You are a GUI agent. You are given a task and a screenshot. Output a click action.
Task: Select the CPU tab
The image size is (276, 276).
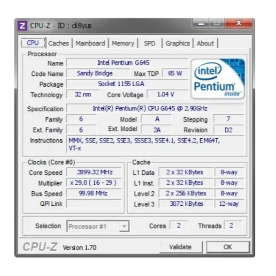[x=33, y=43]
